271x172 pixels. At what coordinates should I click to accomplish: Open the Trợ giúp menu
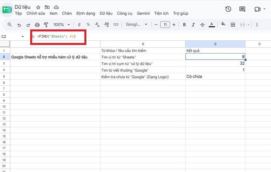click(x=181, y=14)
